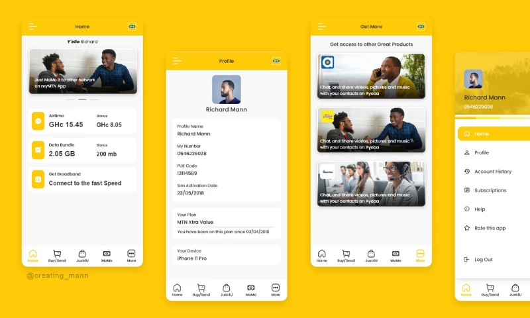
Task: Select Home tab in Home screen bottom bar
Action: click(32, 256)
